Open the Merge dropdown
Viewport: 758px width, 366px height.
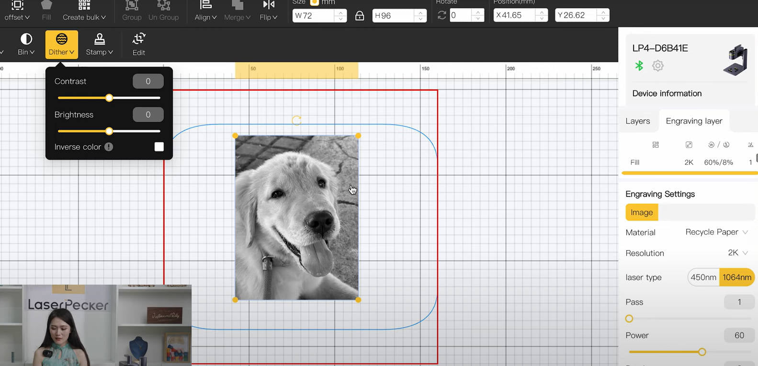click(x=237, y=11)
